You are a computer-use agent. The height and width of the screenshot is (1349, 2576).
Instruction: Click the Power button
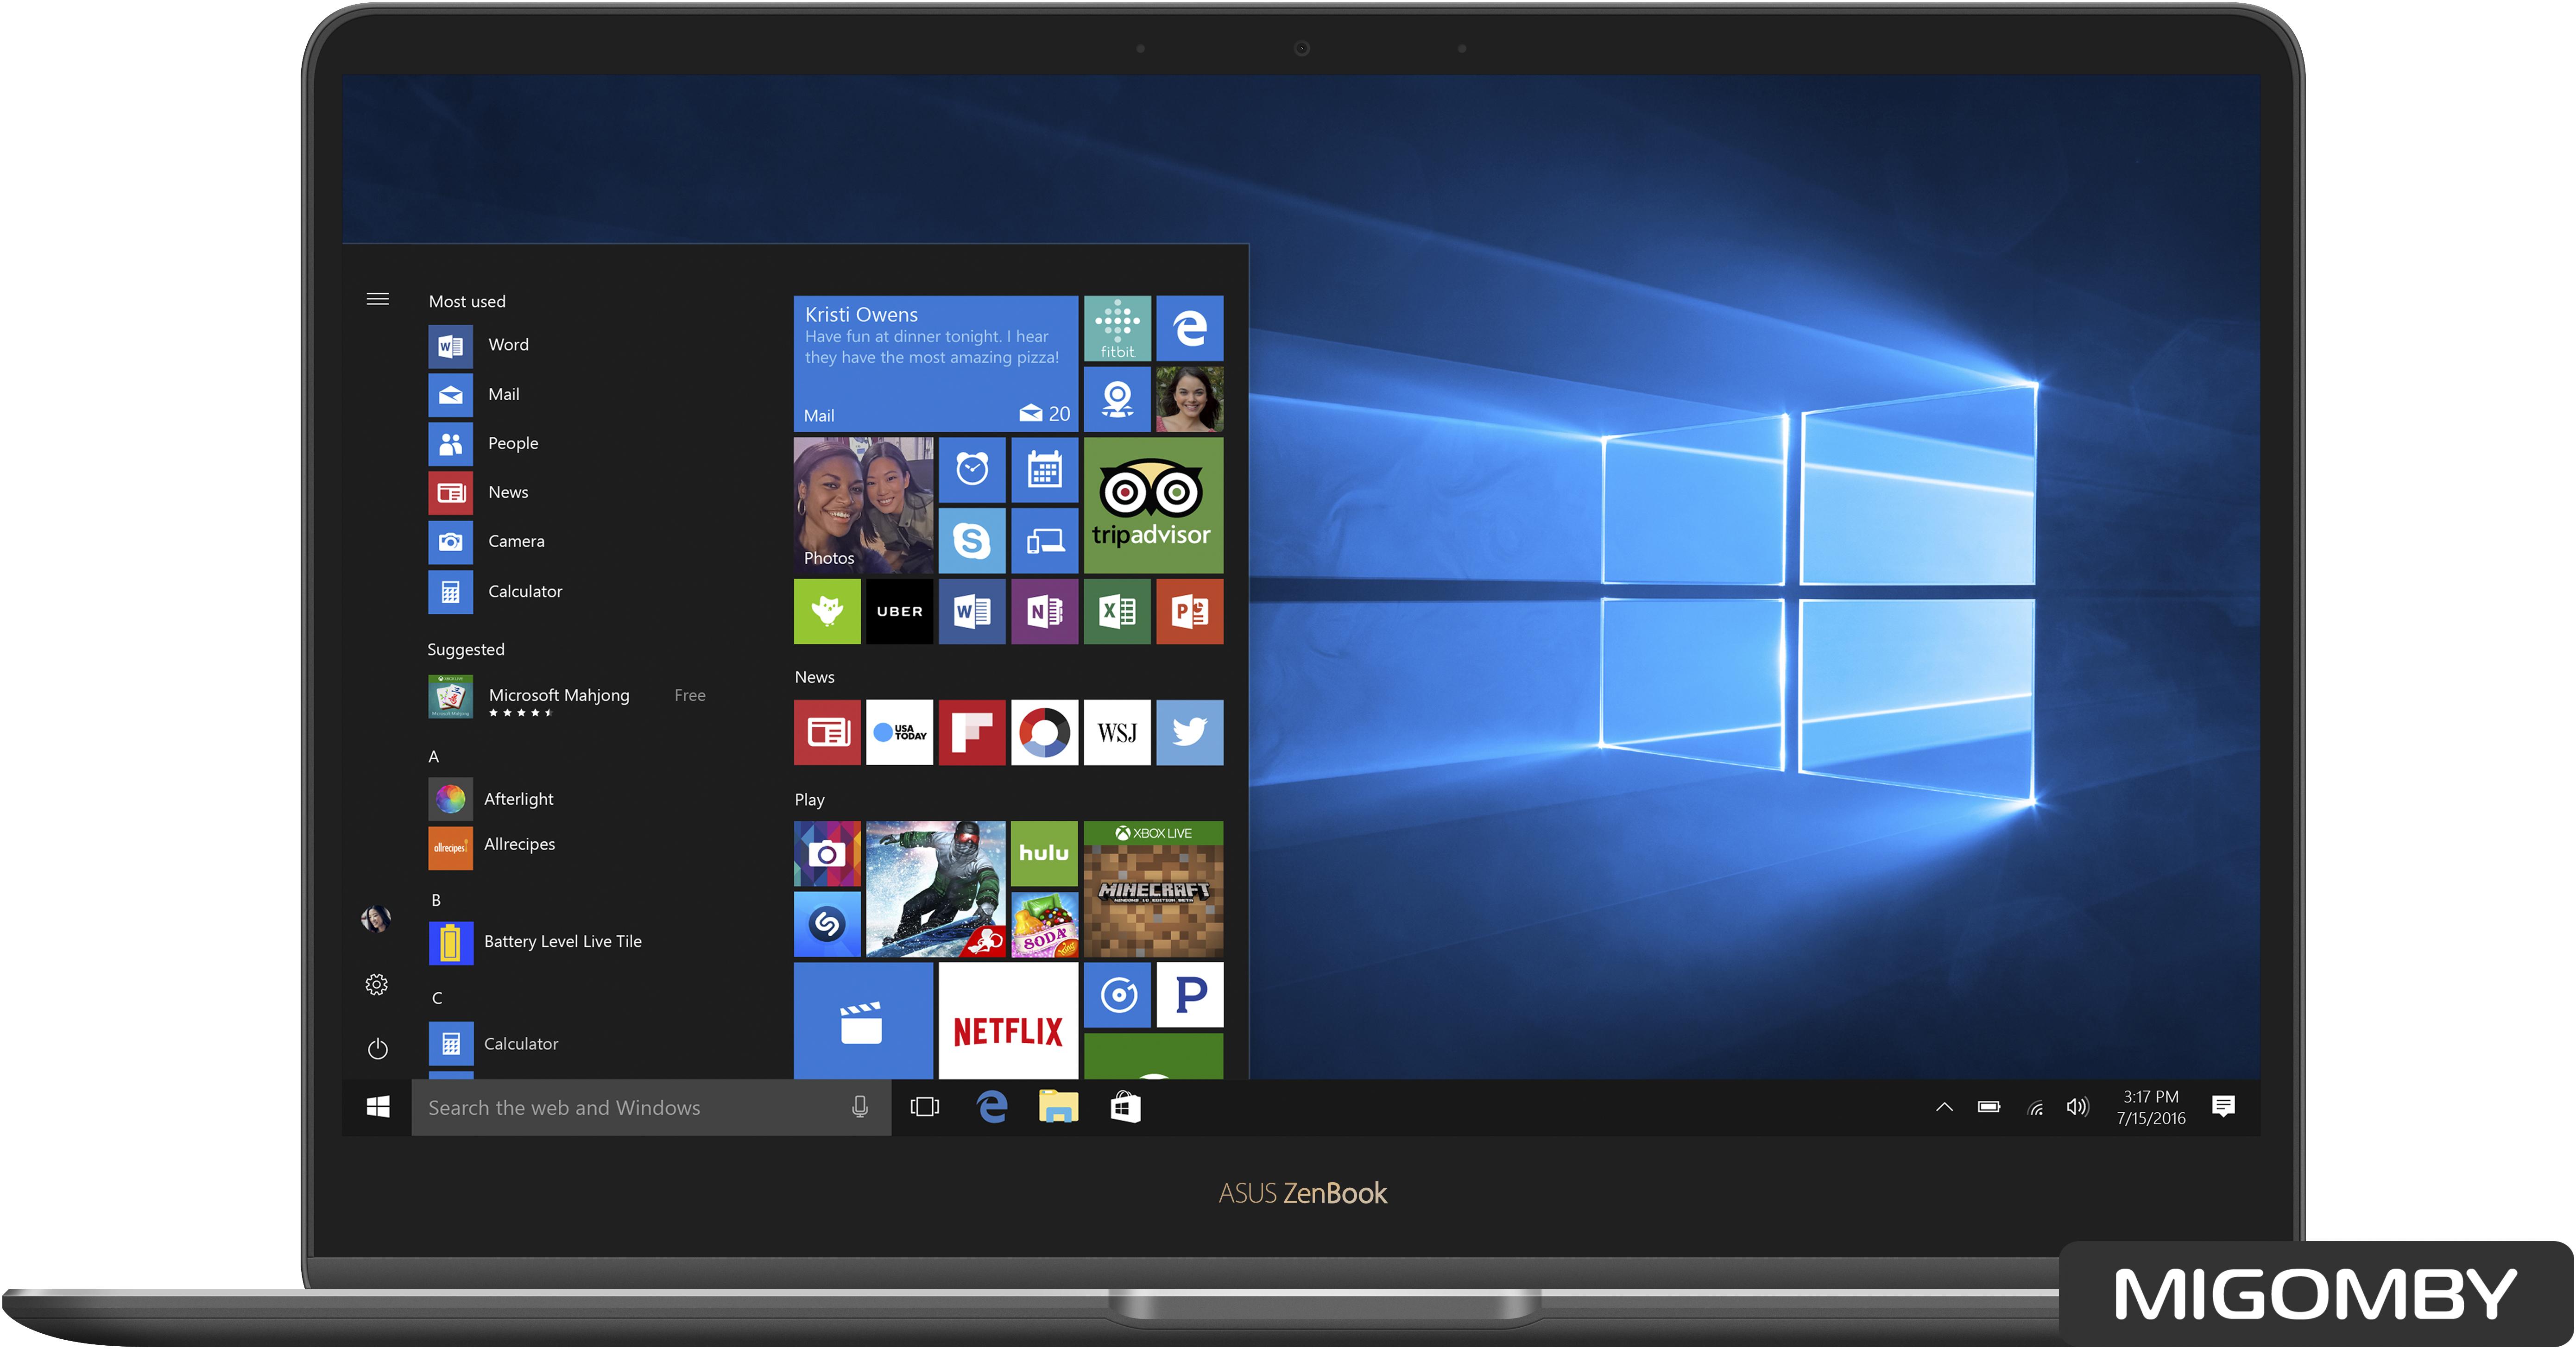[377, 1049]
